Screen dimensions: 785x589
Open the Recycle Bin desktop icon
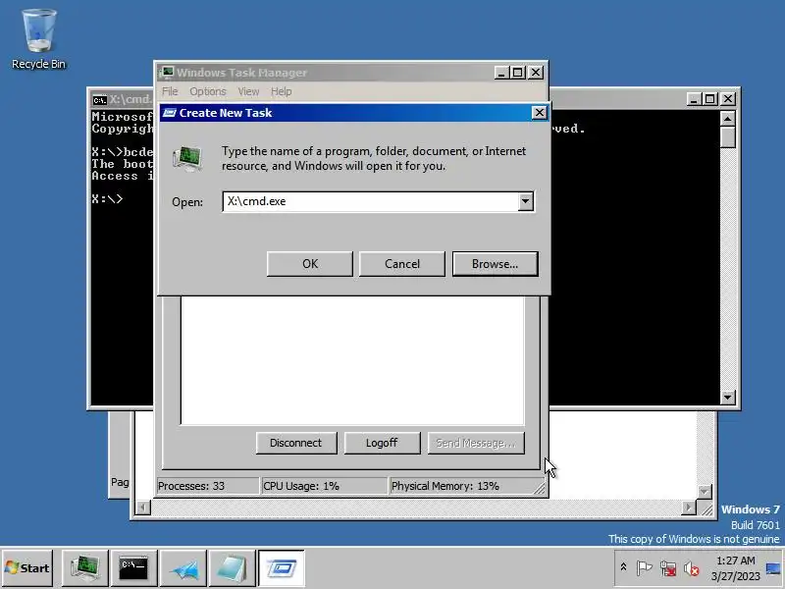coord(38,39)
